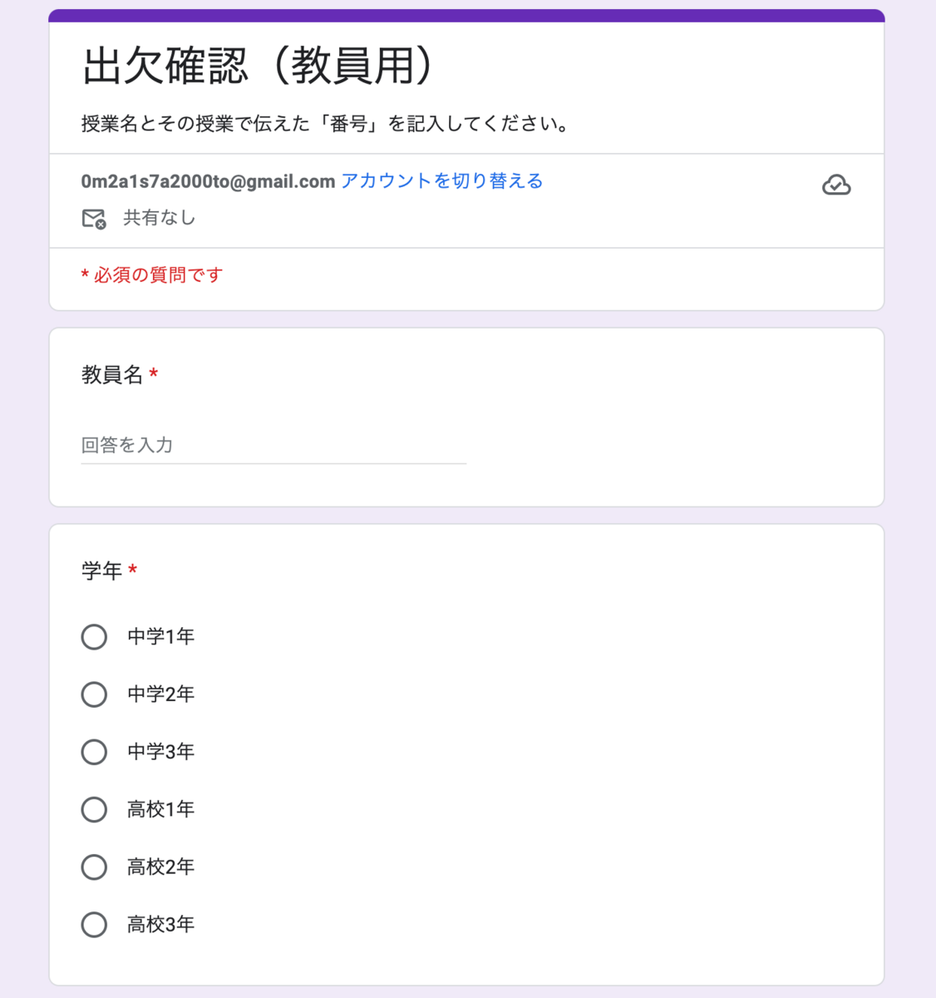Select the 中学1年 radio button
The height and width of the screenshot is (998, 936).
coord(94,637)
